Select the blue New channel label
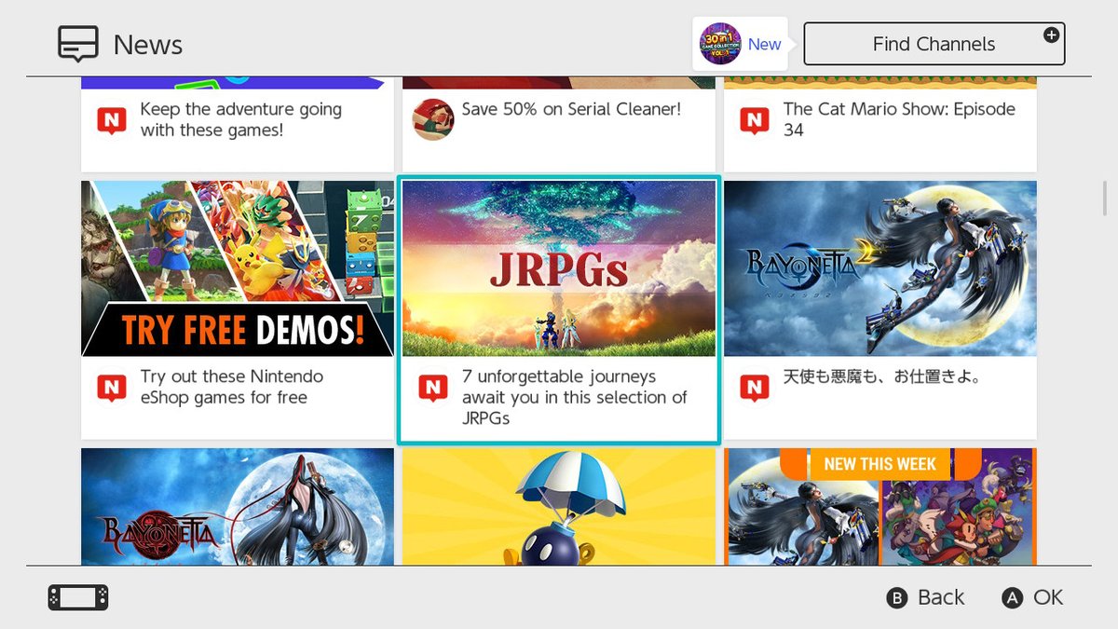Screen dimensions: 1118x629 point(764,44)
